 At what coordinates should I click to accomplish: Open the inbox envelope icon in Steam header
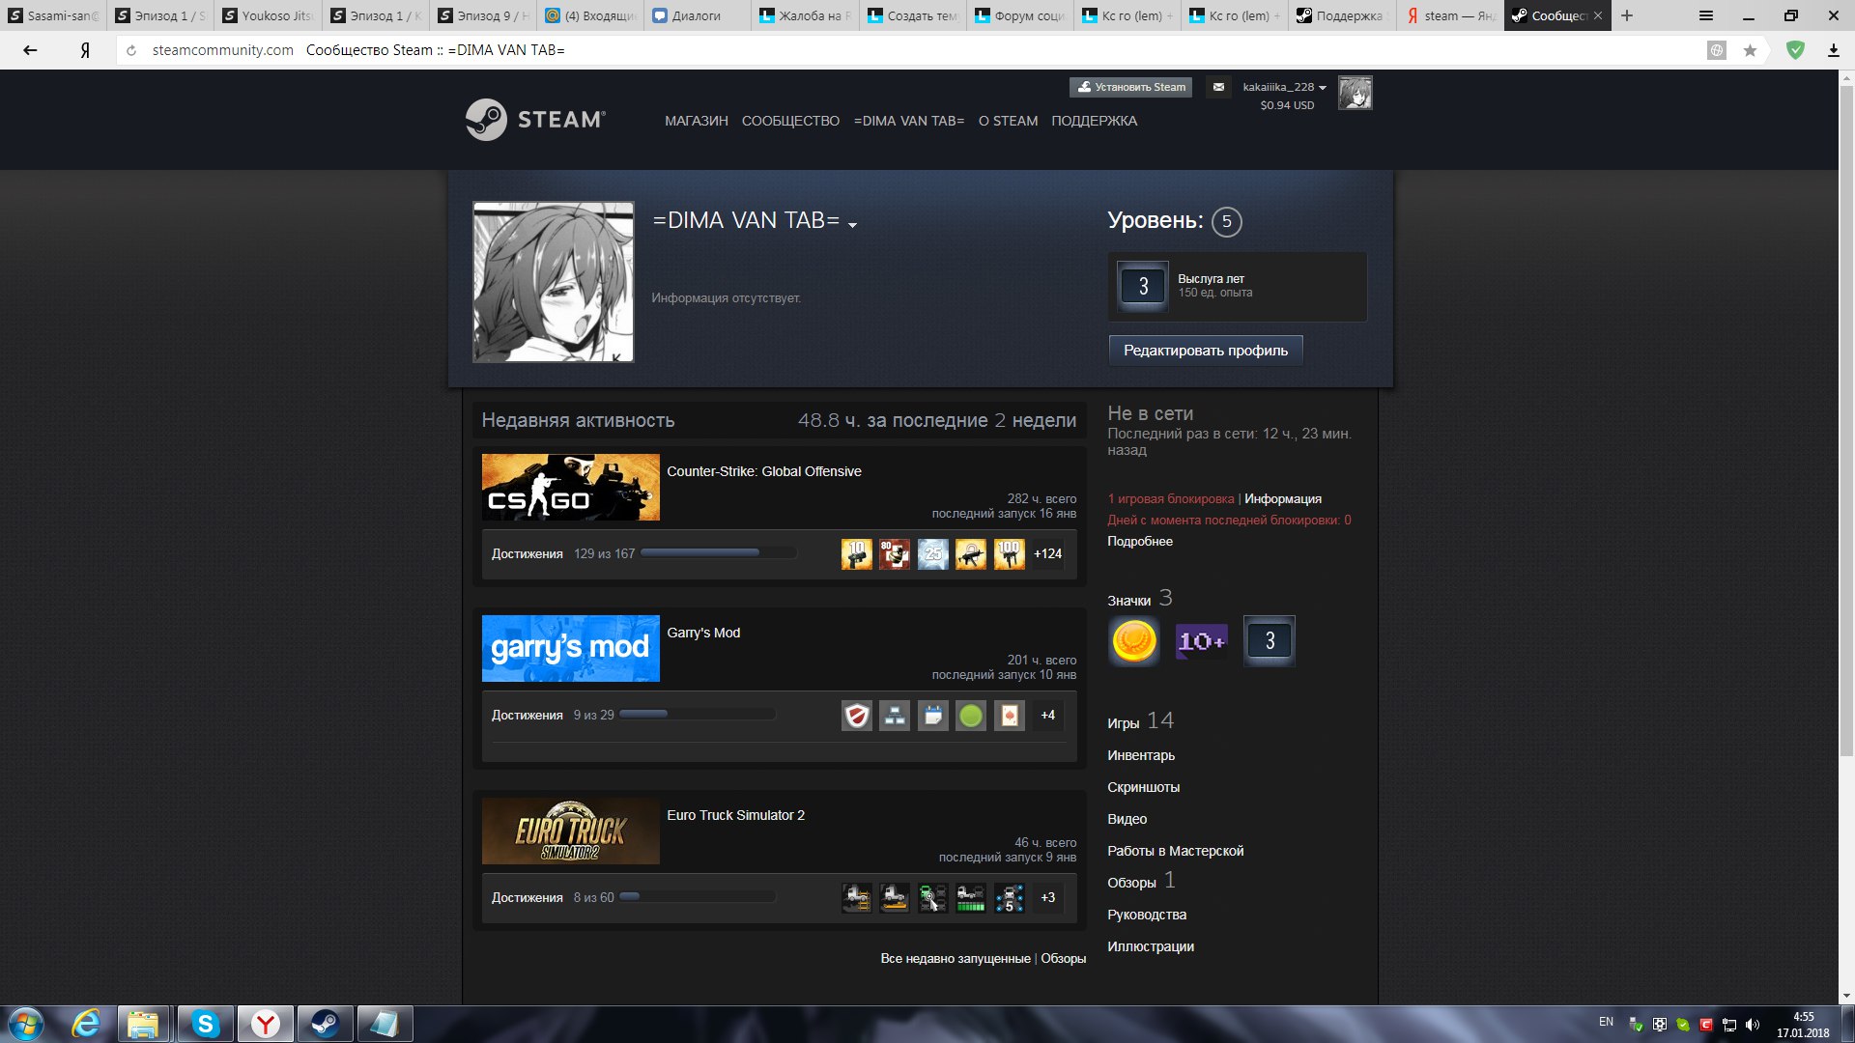click(1218, 87)
